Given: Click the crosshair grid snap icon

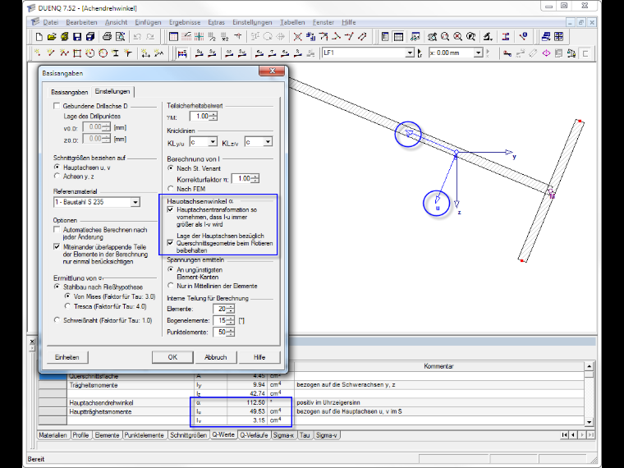Looking at the screenshot, I should 199,37.
